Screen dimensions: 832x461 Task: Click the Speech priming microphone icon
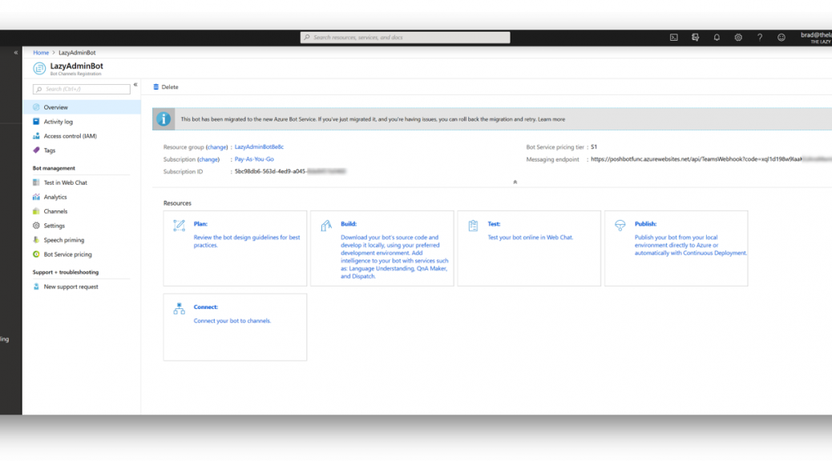[36, 239]
